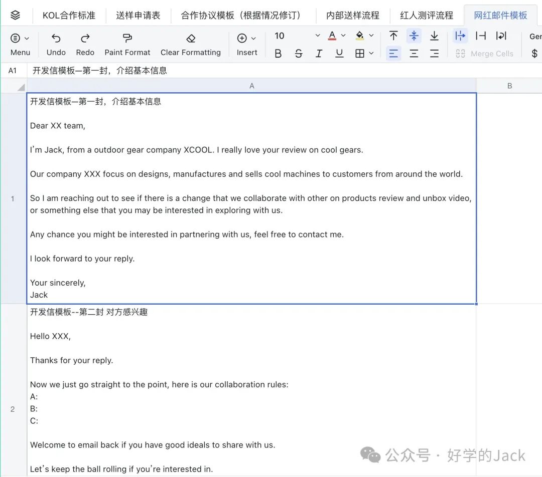Click the Redo arrow icon
Image resolution: width=542 pixels, height=477 pixels.
tap(85, 38)
